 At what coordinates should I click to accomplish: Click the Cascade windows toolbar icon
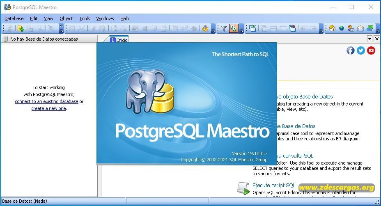point(264,28)
